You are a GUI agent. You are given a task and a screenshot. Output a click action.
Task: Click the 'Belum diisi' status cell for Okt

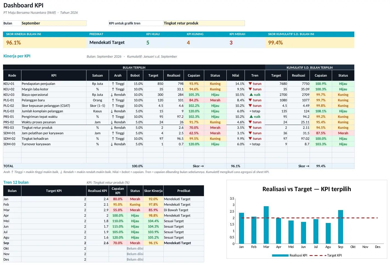pyautogui.click(x=135, y=249)
